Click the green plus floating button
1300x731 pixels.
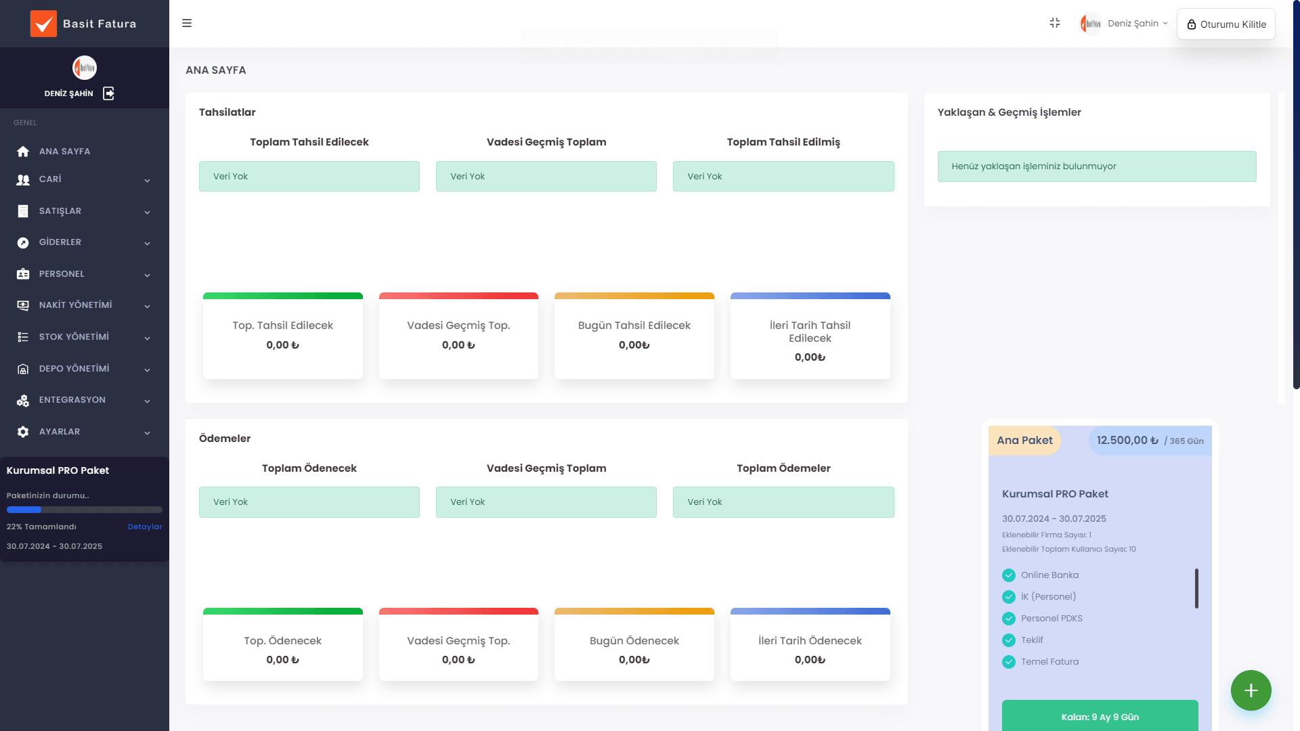1251,690
